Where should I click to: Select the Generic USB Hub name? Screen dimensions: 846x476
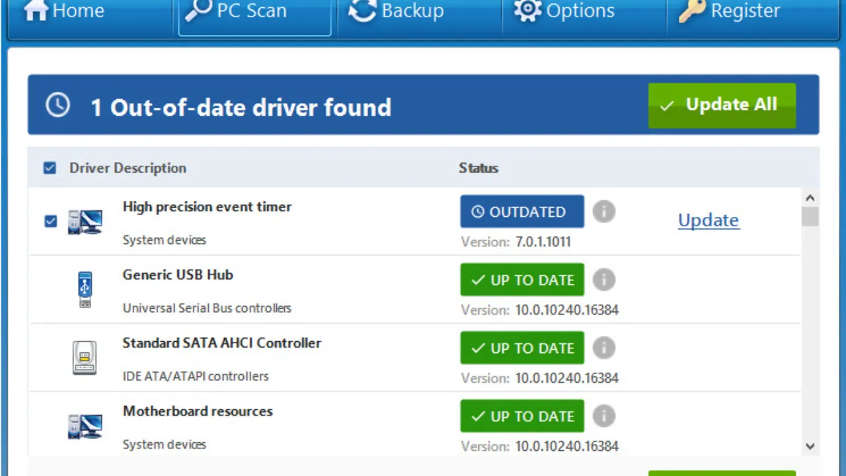178,275
